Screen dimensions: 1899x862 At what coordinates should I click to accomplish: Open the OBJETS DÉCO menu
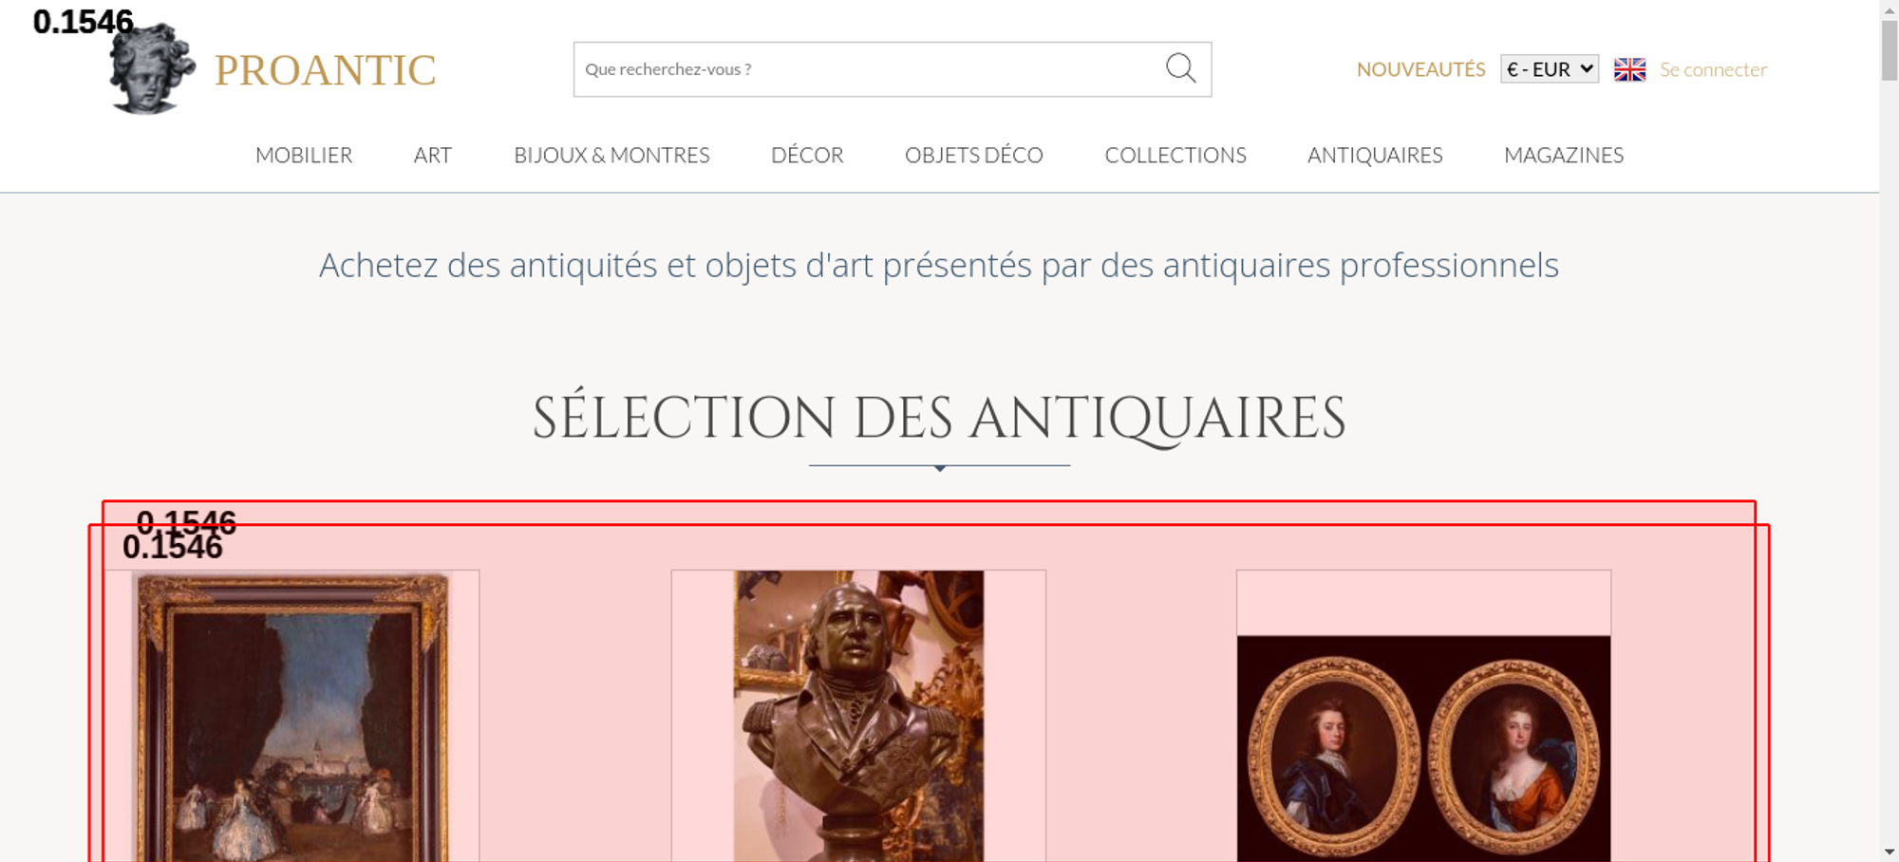(974, 155)
